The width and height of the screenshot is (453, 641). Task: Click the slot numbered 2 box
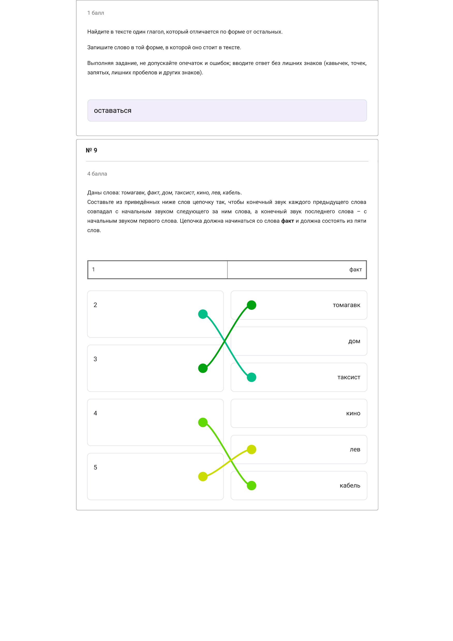pos(155,314)
